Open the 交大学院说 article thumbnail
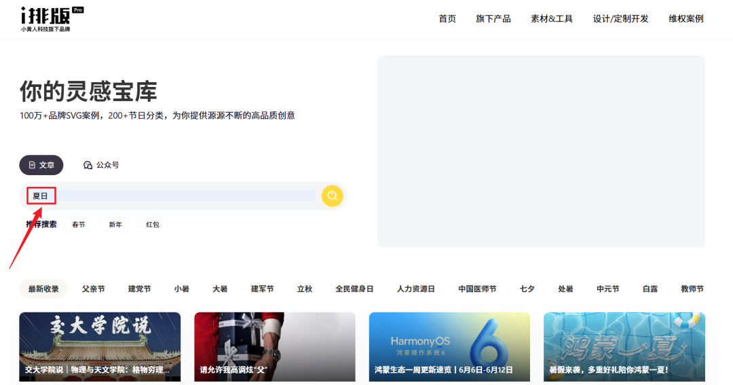The width and height of the screenshot is (733, 385). [100, 347]
